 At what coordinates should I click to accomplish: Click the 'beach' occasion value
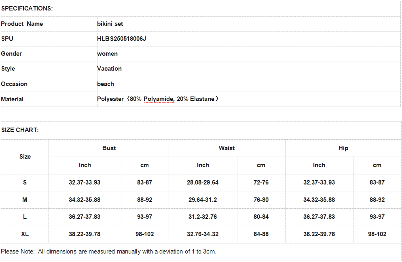106,84
